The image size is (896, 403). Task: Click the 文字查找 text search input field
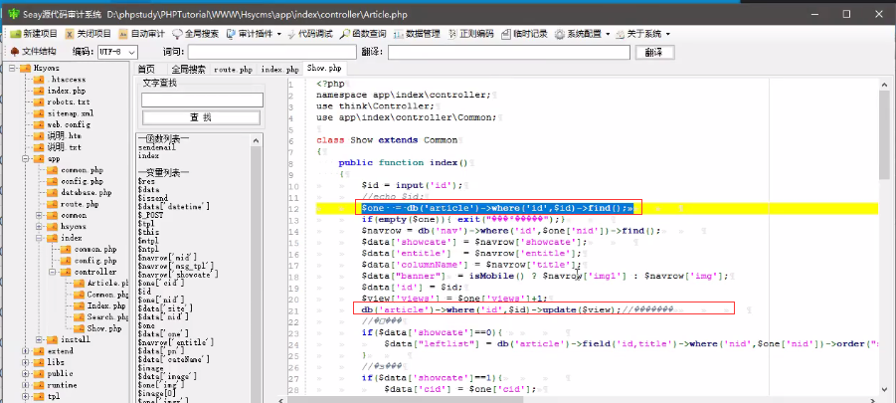pos(200,99)
